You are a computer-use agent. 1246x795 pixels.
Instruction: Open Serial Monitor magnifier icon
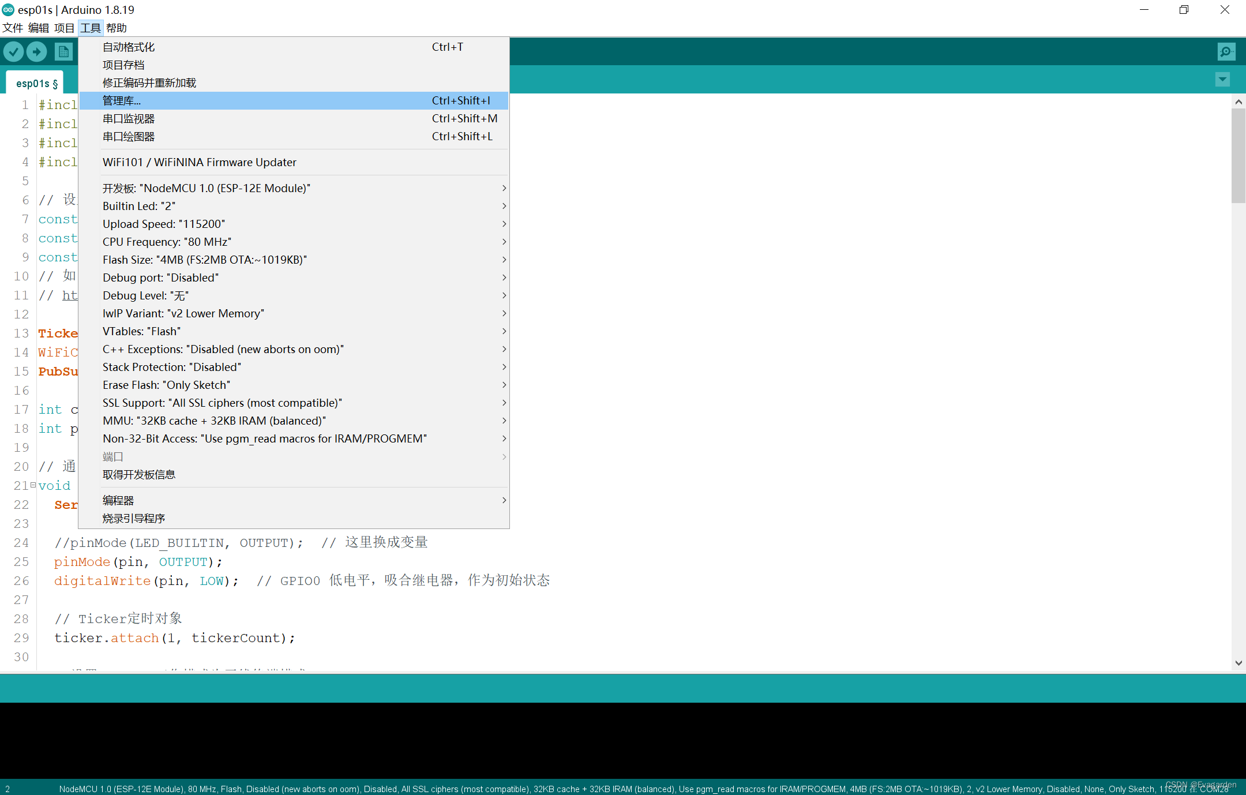pos(1226,52)
